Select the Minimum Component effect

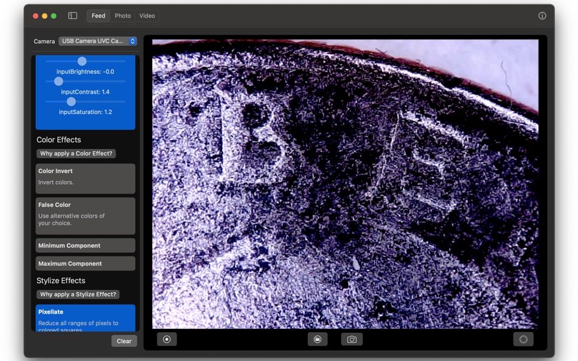point(85,246)
